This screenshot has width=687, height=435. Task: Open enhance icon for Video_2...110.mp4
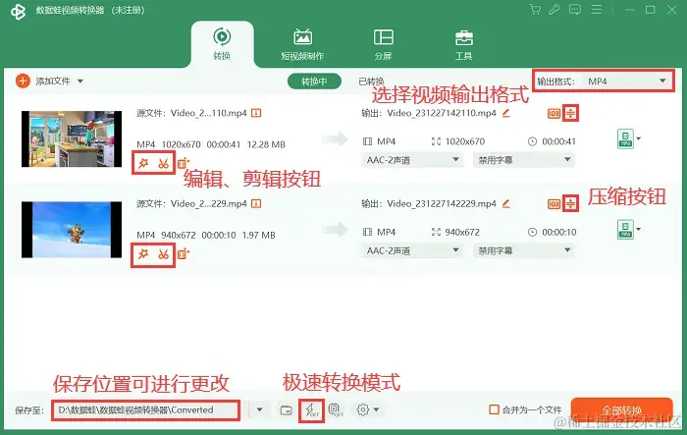point(184,164)
